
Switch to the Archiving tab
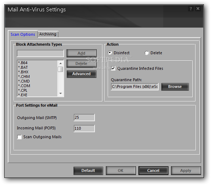click(48, 34)
